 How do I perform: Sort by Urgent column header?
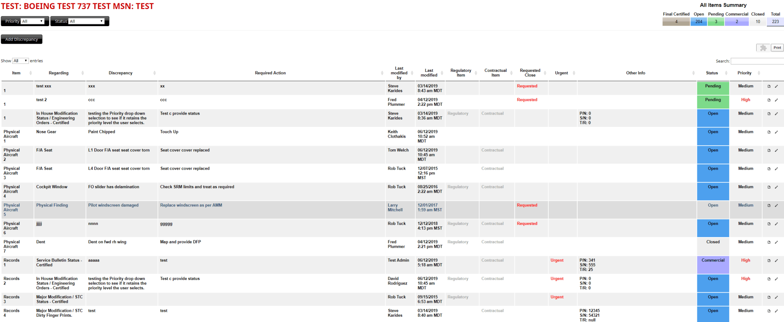pyautogui.click(x=562, y=73)
